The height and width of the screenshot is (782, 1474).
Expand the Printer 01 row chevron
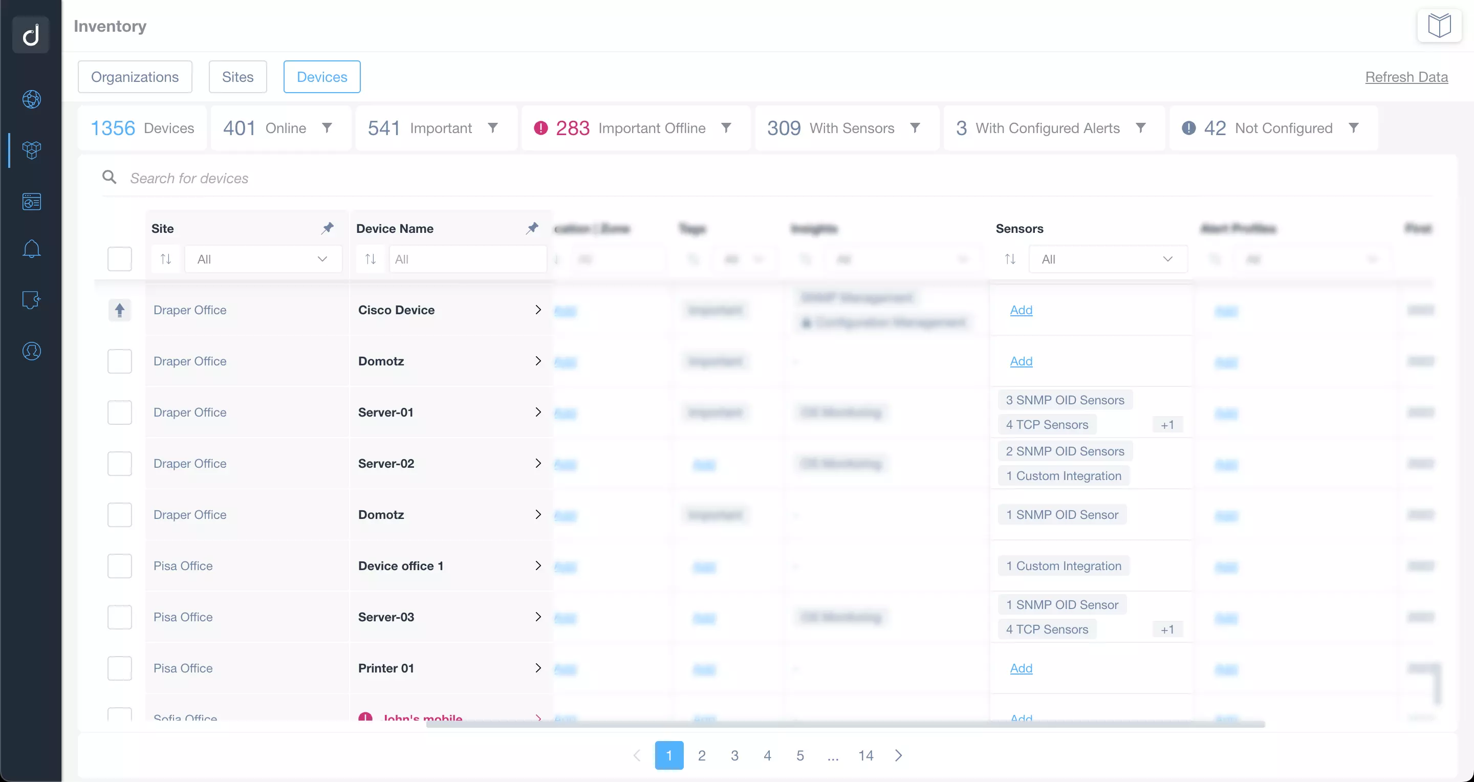[538, 668]
